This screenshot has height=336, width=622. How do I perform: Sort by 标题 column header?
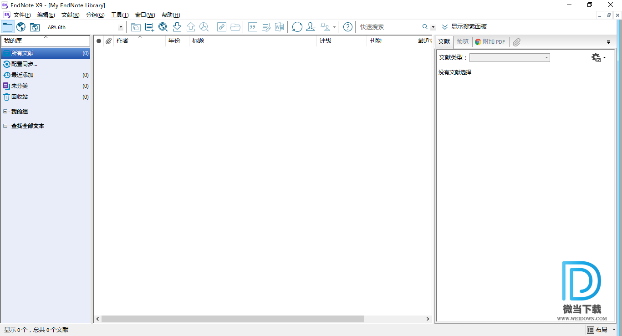pyautogui.click(x=253, y=41)
